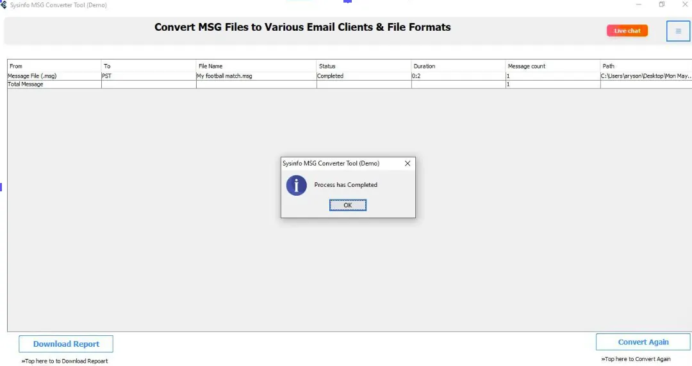Click the Top here to Convert Again hint
This screenshot has width=692, height=366.
[x=636, y=359]
